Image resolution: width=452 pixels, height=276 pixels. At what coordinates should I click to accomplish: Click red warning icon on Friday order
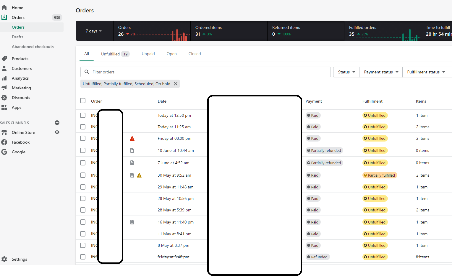132,138
